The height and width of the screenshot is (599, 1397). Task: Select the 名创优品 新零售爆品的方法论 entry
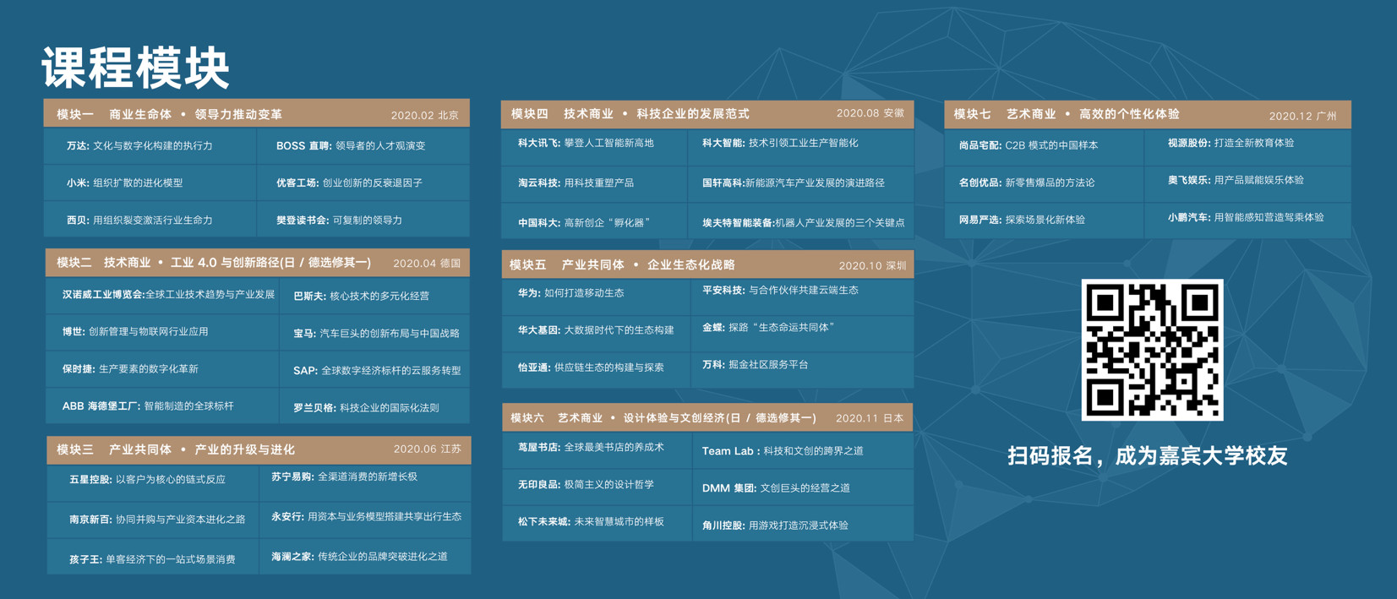click(1043, 182)
